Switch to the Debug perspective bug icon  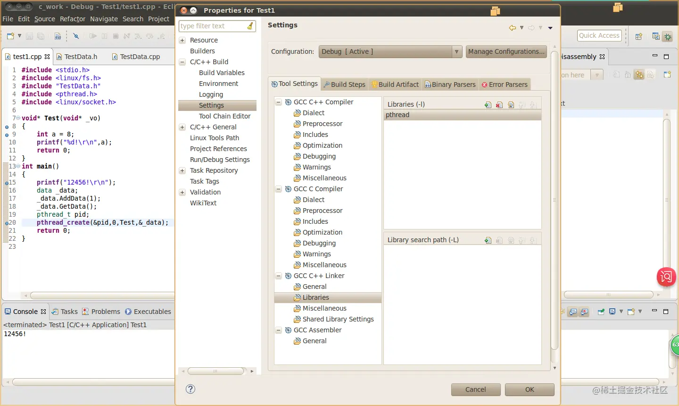tap(668, 36)
